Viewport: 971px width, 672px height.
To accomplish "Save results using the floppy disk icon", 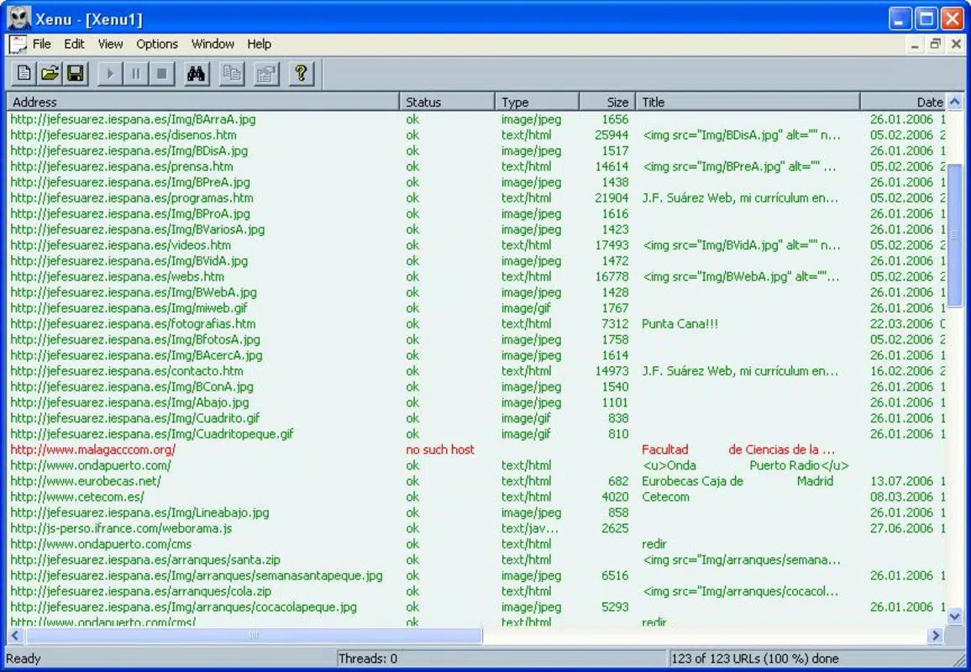I will pos(76,74).
